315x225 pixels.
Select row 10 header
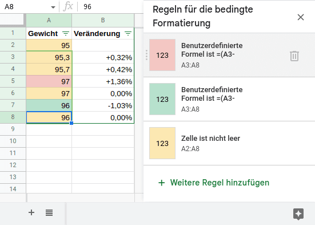pos(13,141)
